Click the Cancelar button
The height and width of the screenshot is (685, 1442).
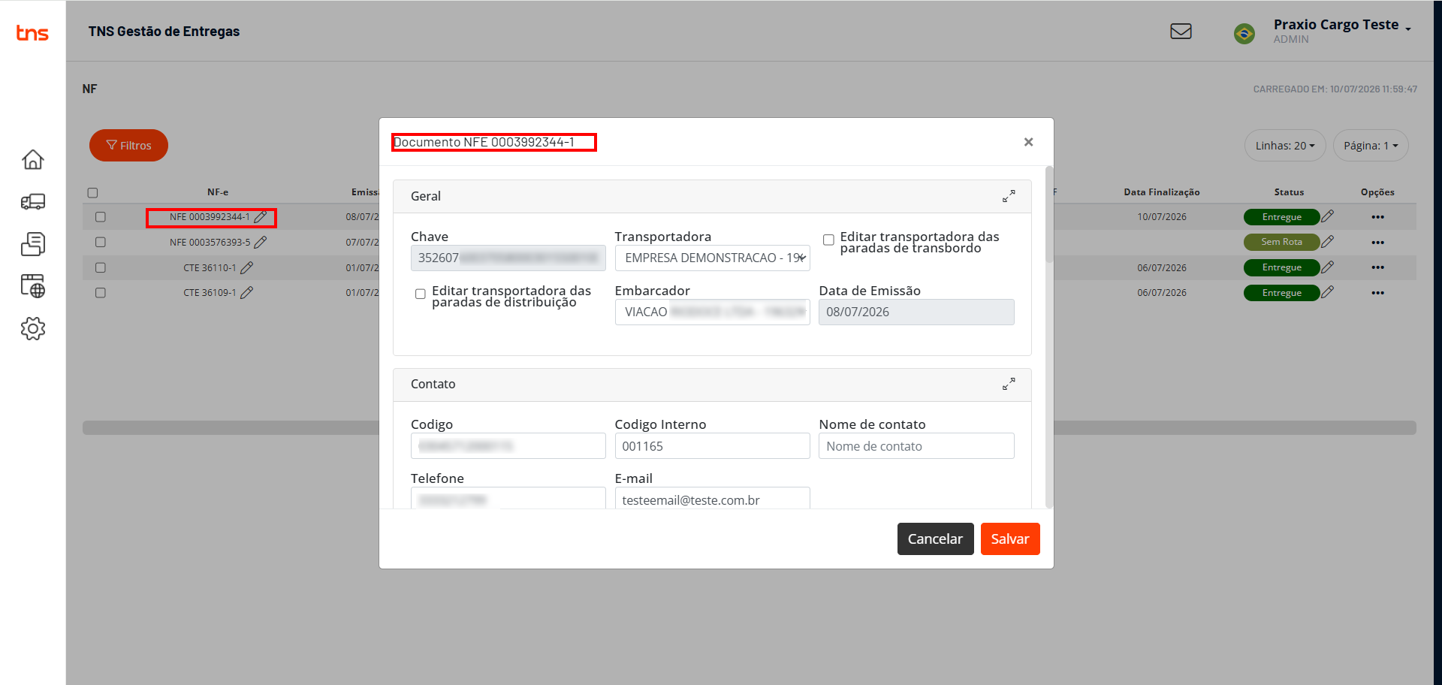point(935,539)
